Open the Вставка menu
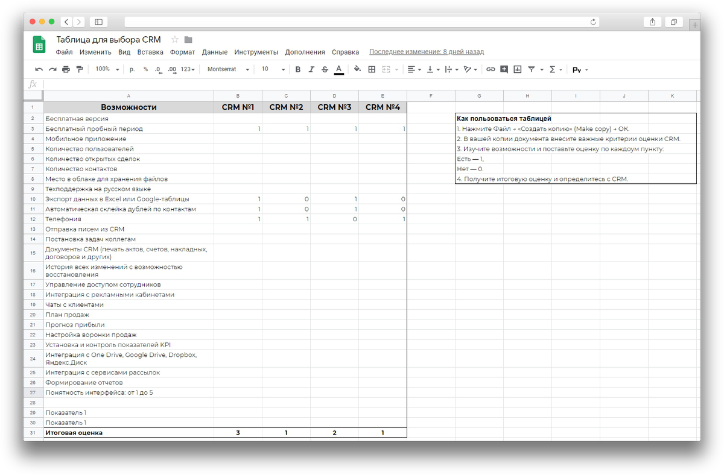Image resolution: width=724 pixels, height=475 pixels. pyautogui.click(x=150, y=52)
